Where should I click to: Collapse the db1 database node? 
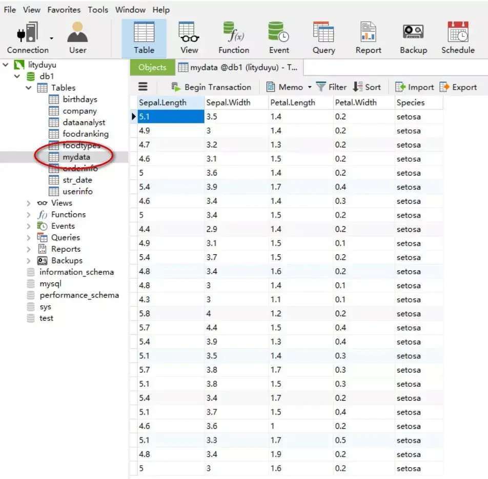(x=17, y=76)
